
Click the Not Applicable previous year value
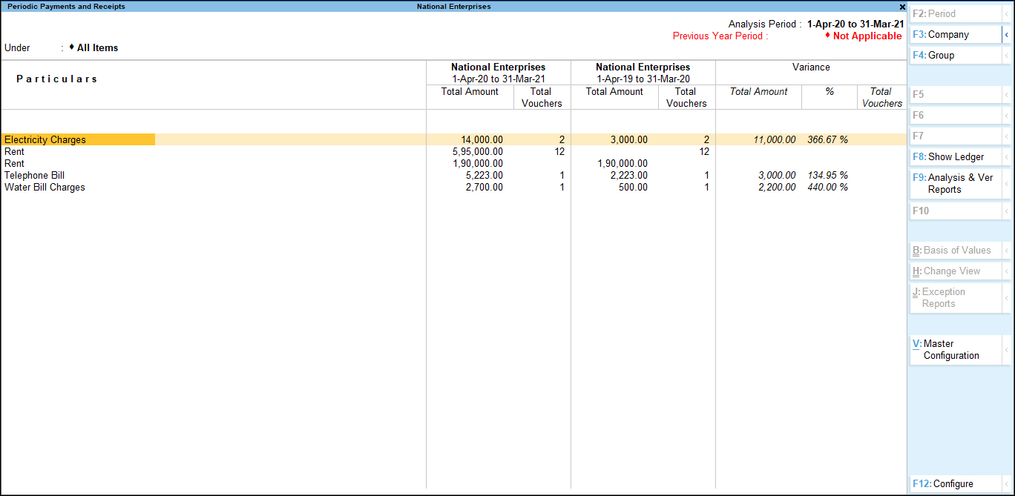867,36
